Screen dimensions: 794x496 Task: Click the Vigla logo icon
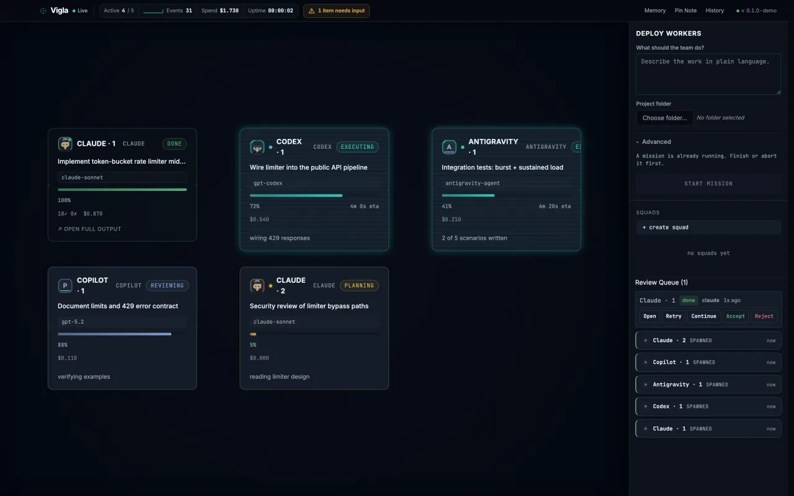(43, 11)
